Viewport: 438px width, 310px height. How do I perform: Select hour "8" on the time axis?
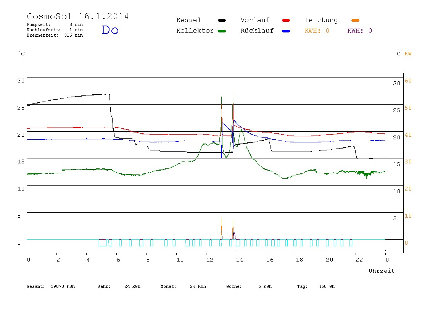click(148, 260)
